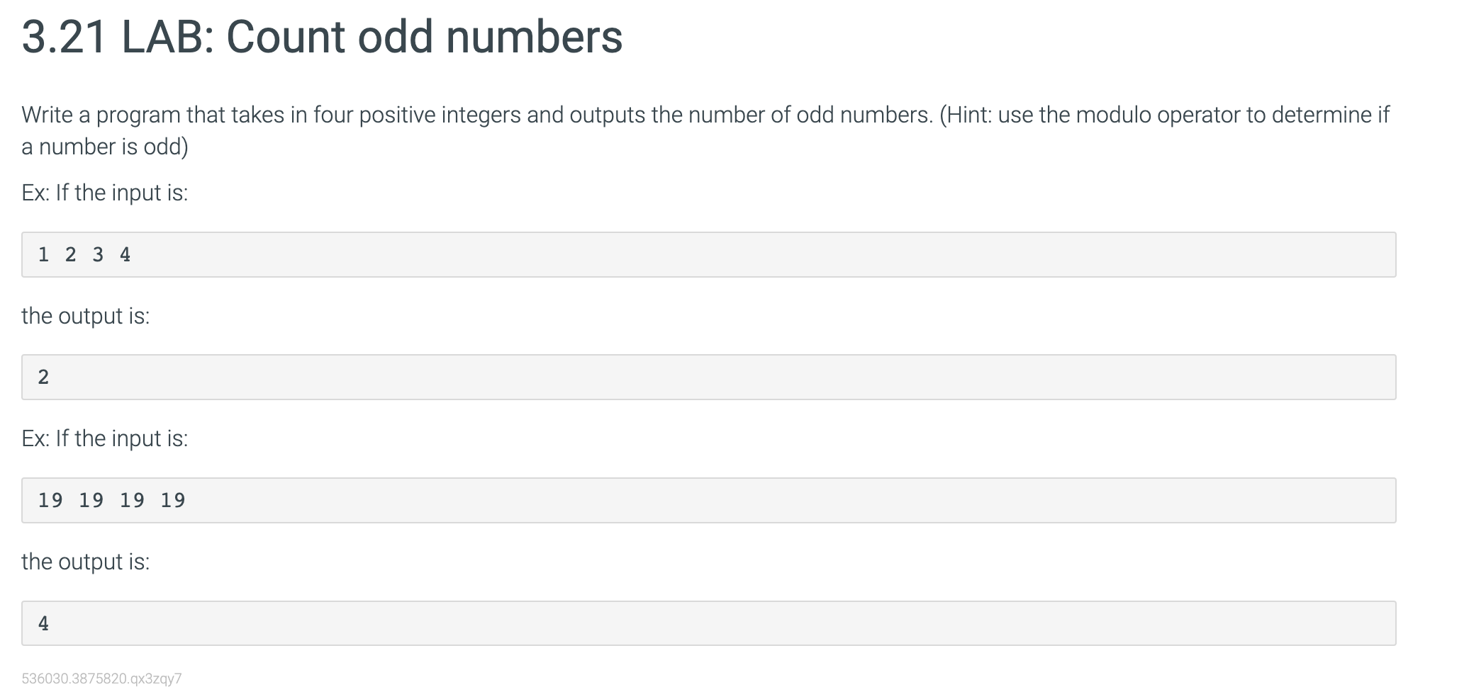This screenshot has width=1469, height=687.
Task: Click the first example input box '1 2 3 4'
Action: [x=709, y=254]
